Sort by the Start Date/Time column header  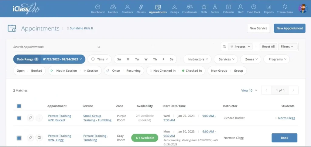click(174, 106)
